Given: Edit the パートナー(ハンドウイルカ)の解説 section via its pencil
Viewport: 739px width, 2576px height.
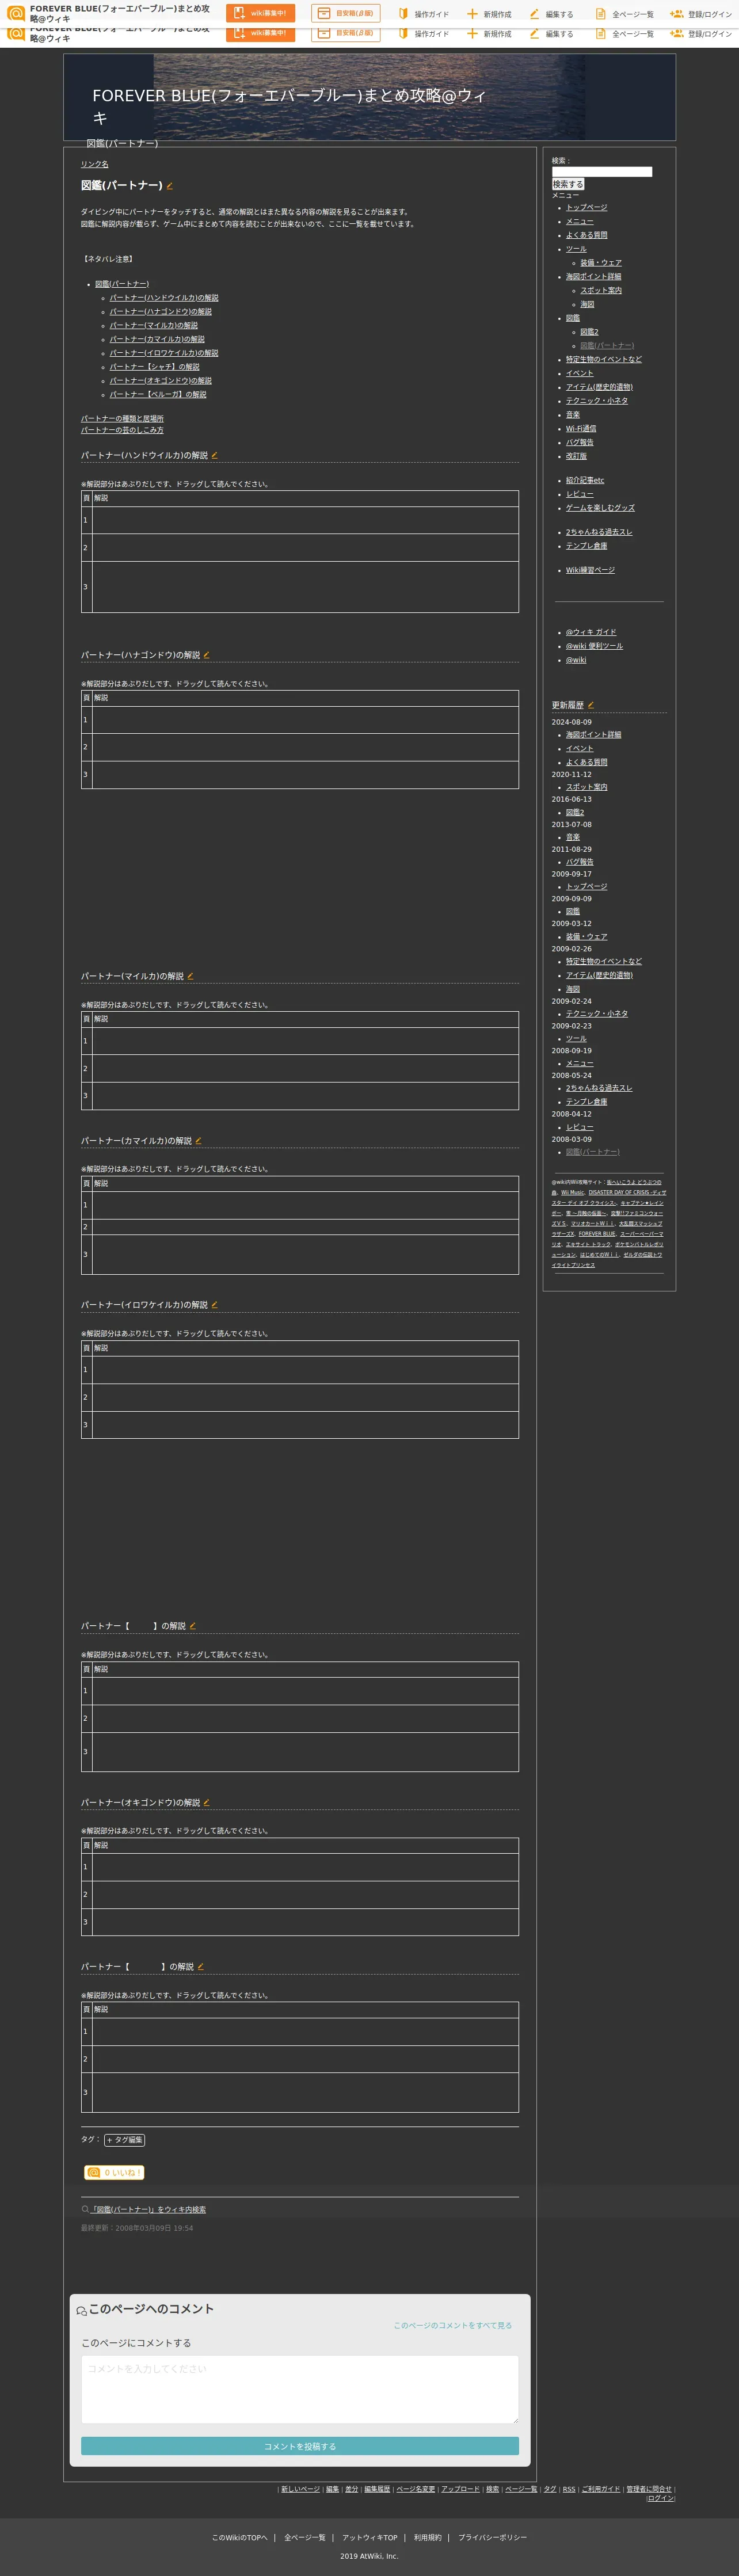Looking at the screenshot, I should pos(215,455).
